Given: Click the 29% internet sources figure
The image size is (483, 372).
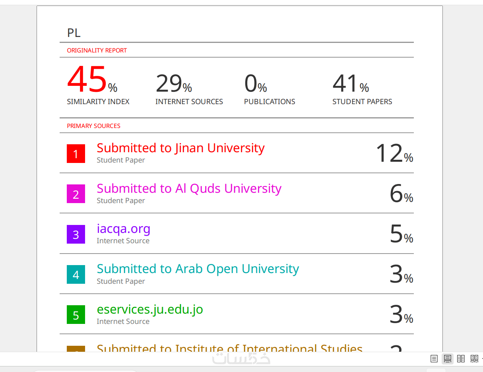Looking at the screenshot, I should coord(174,83).
